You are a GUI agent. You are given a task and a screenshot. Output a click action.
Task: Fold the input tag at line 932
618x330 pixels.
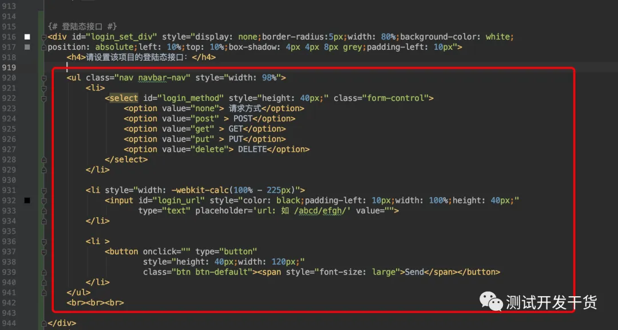click(x=43, y=201)
